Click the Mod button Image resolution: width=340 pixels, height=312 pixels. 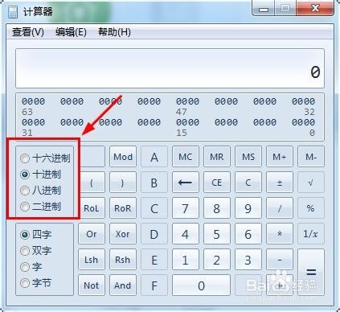coord(123,157)
